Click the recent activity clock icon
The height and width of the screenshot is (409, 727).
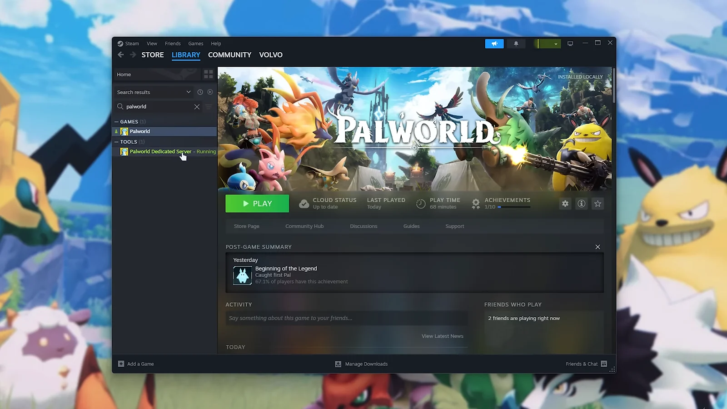200,92
